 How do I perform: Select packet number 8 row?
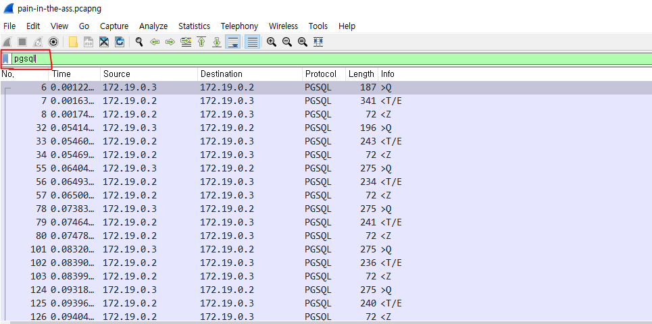click(326, 114)
